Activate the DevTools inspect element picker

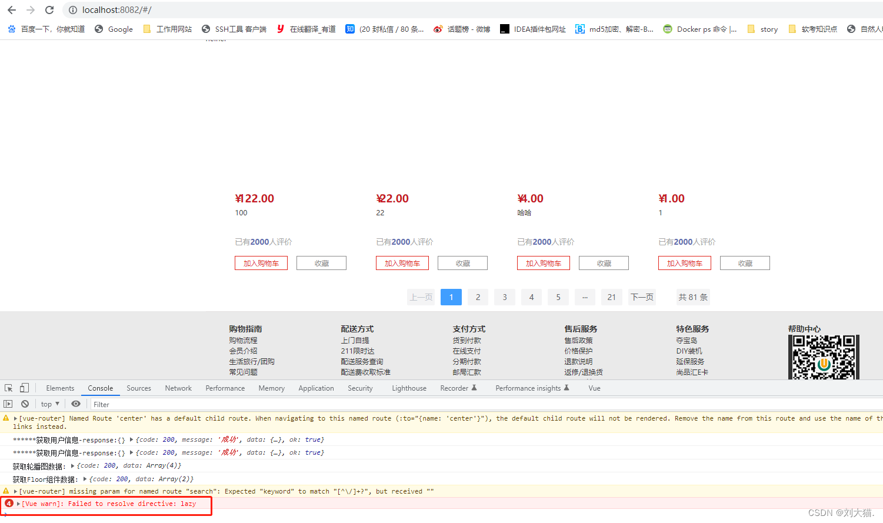coord(9,388)
